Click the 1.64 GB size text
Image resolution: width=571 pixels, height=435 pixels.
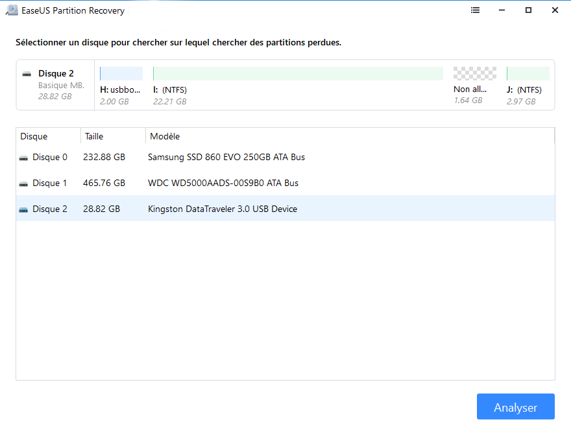(x=468, y=100)
